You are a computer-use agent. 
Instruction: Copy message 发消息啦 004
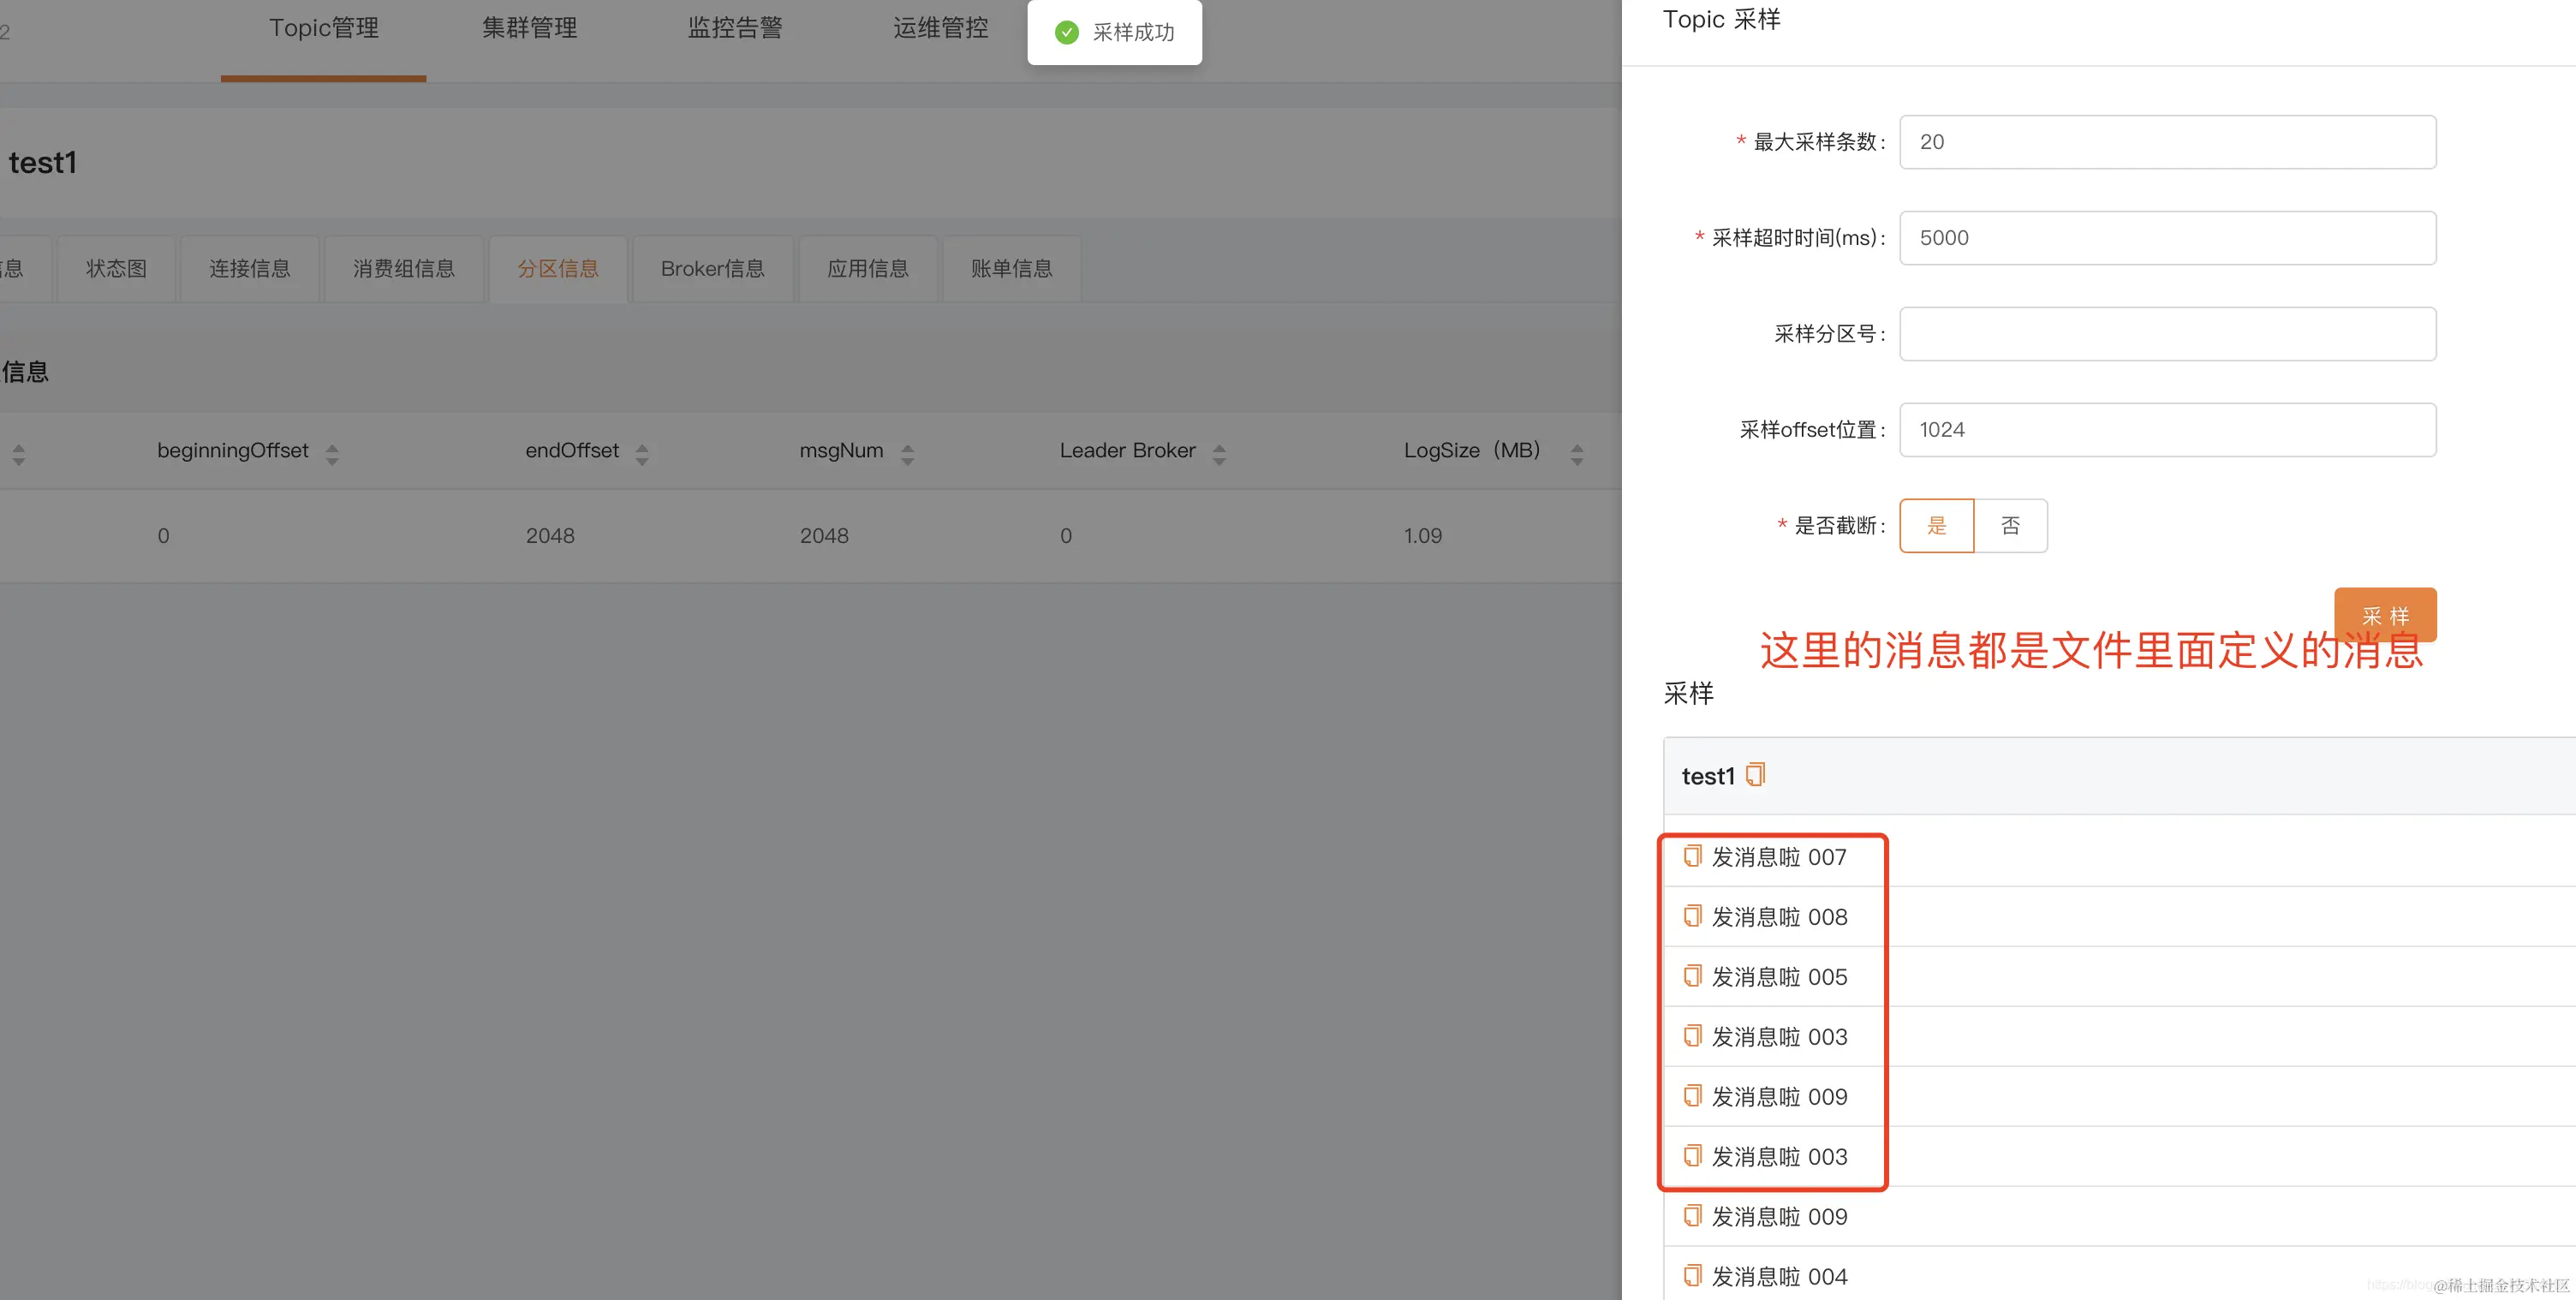pos(1691,1275)
